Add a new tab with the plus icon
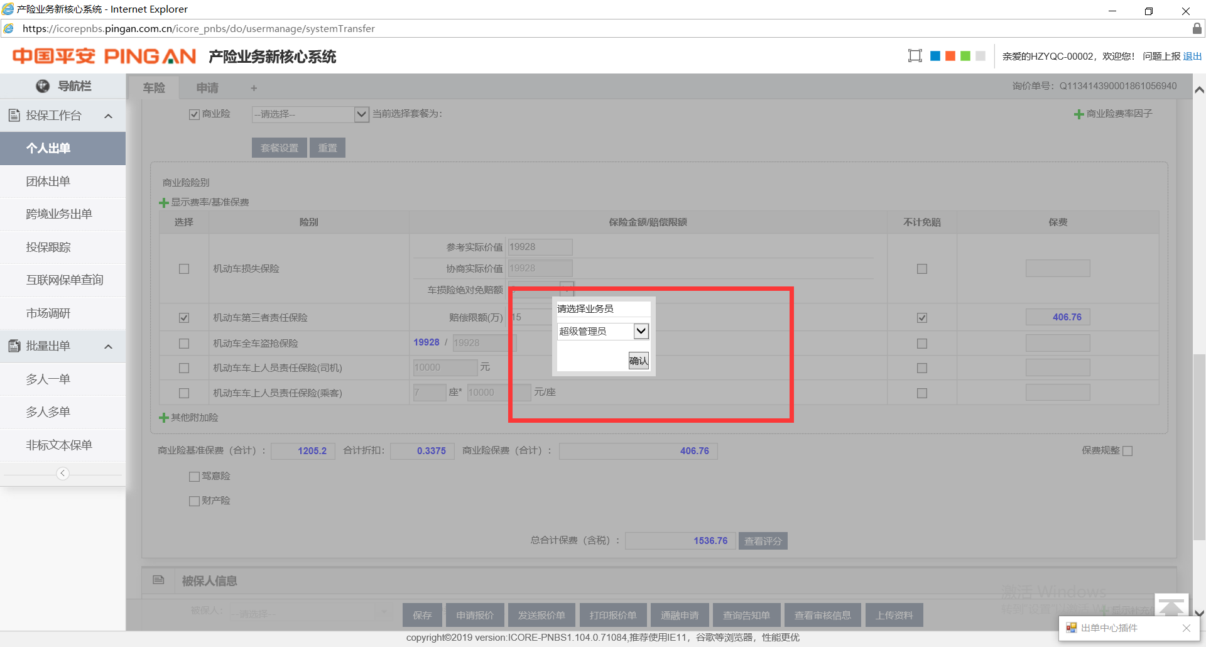The width and height of the screenshot is (1206, 647). point(254,89)
